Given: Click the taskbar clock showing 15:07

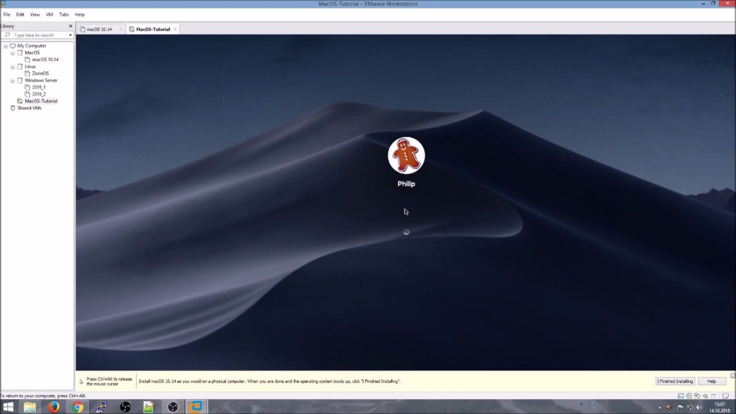Looking at the screenshot, I should coord(720,408).
